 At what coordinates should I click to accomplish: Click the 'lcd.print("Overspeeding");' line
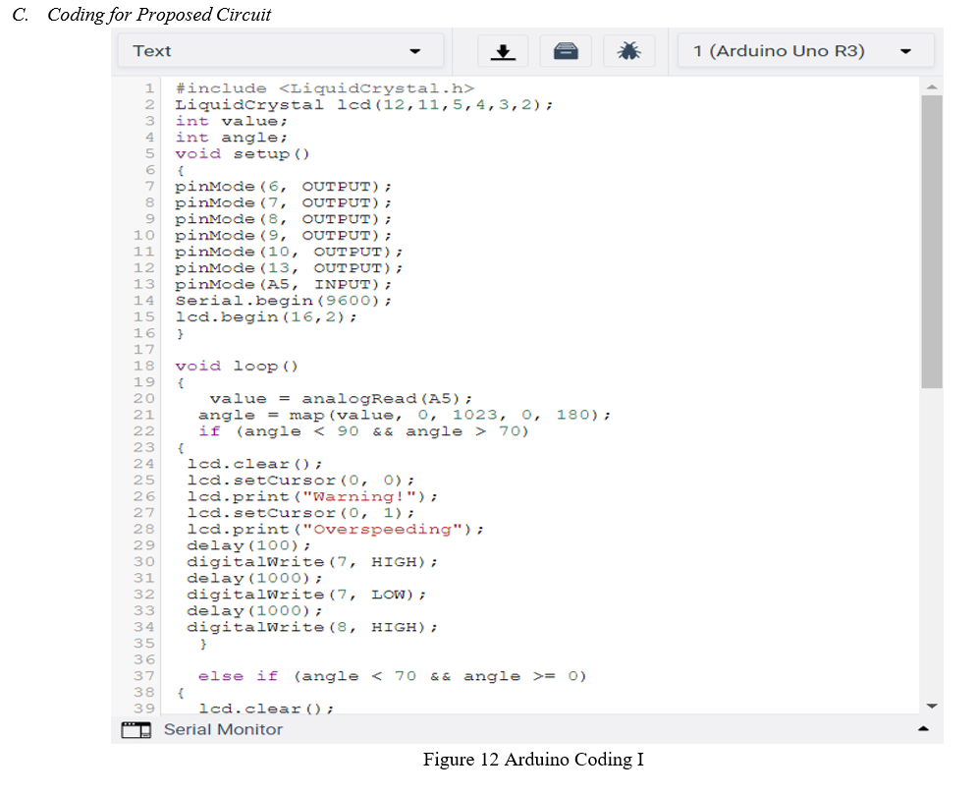335,529
